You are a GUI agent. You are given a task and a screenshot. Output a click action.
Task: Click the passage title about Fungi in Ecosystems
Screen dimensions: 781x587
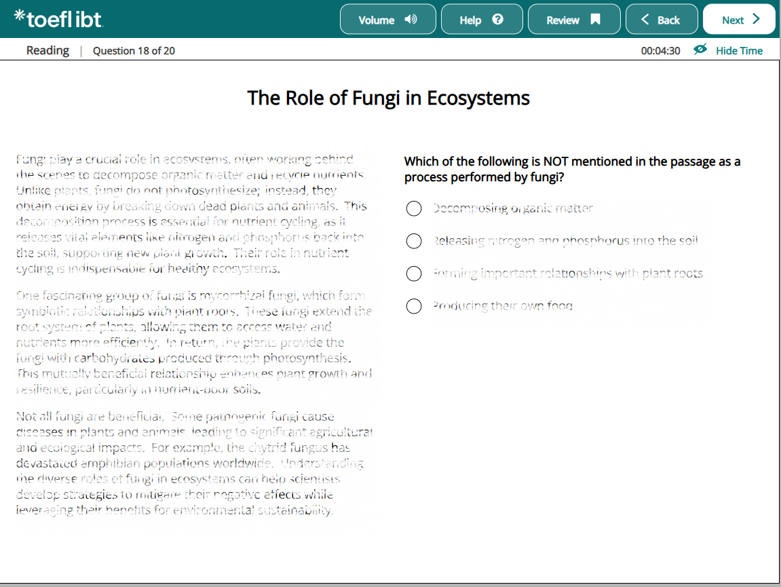[388, 98]
